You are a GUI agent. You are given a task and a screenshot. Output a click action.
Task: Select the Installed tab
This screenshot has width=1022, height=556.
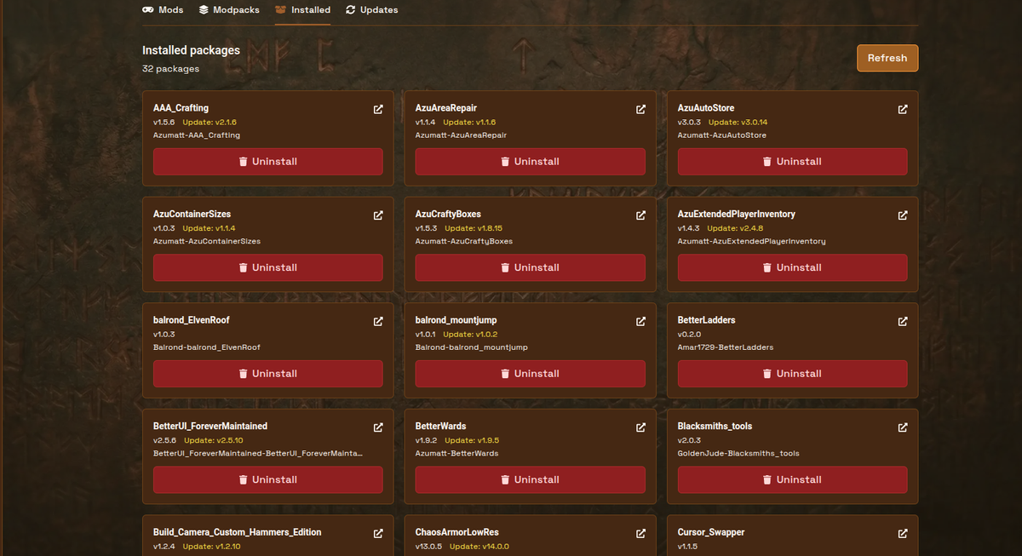302,10
